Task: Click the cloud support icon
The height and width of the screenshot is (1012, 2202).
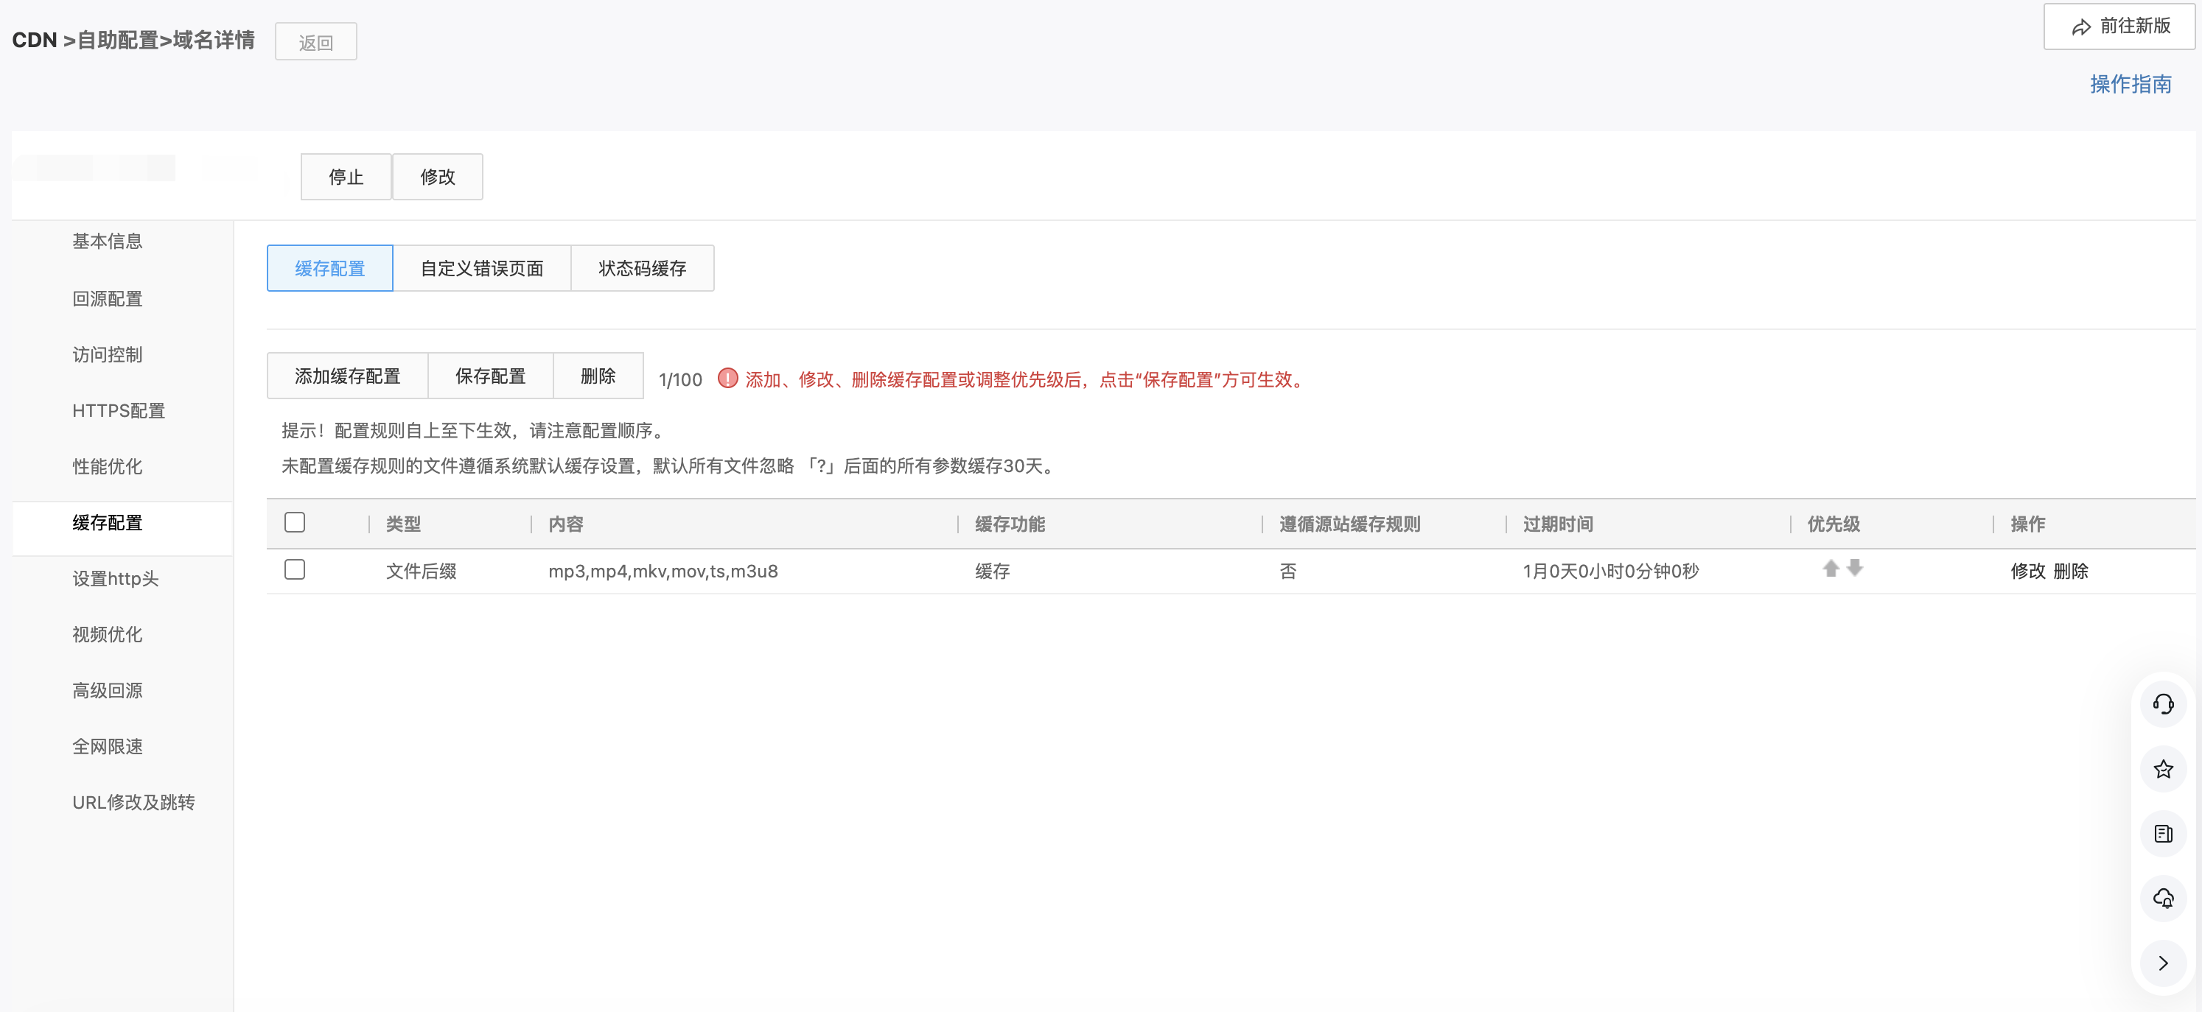Action: tap(2163, 899)
